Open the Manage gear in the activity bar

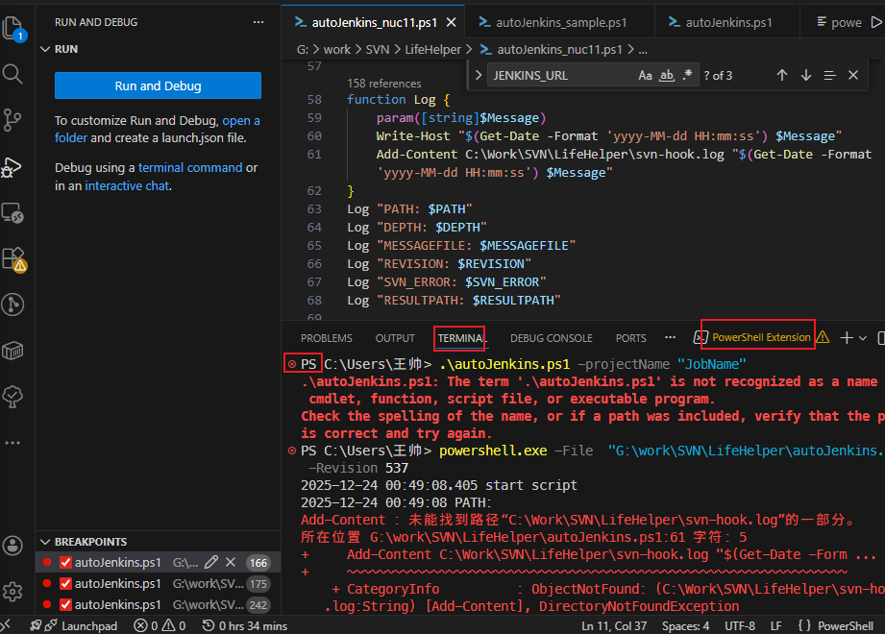coord(13,593)
